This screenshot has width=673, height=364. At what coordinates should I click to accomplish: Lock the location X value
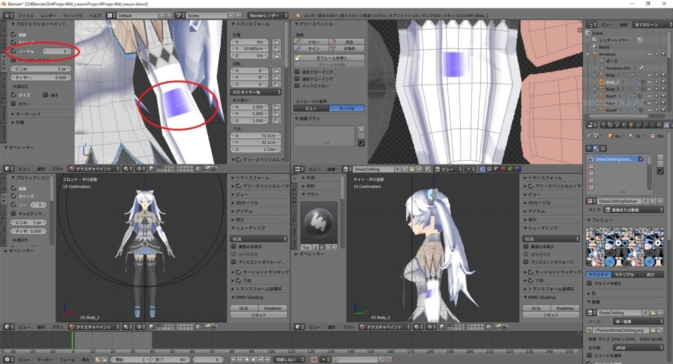coord(276,42)
